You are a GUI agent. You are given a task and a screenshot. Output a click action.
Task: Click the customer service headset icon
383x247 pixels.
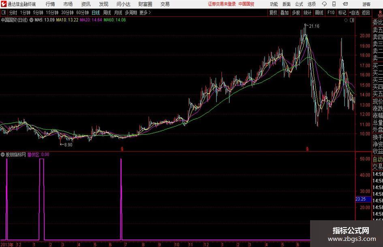(x=324, y=4)
